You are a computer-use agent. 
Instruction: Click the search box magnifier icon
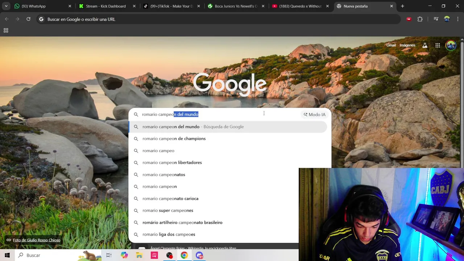[136, 115]
